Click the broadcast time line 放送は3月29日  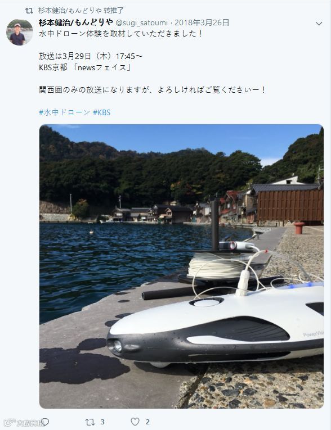pyautogui.click(x=91, y=56)
